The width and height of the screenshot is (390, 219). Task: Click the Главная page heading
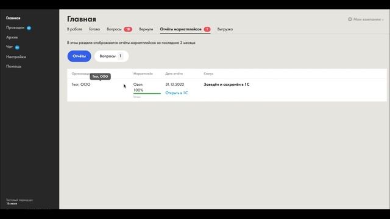click(x=82, y=19)
